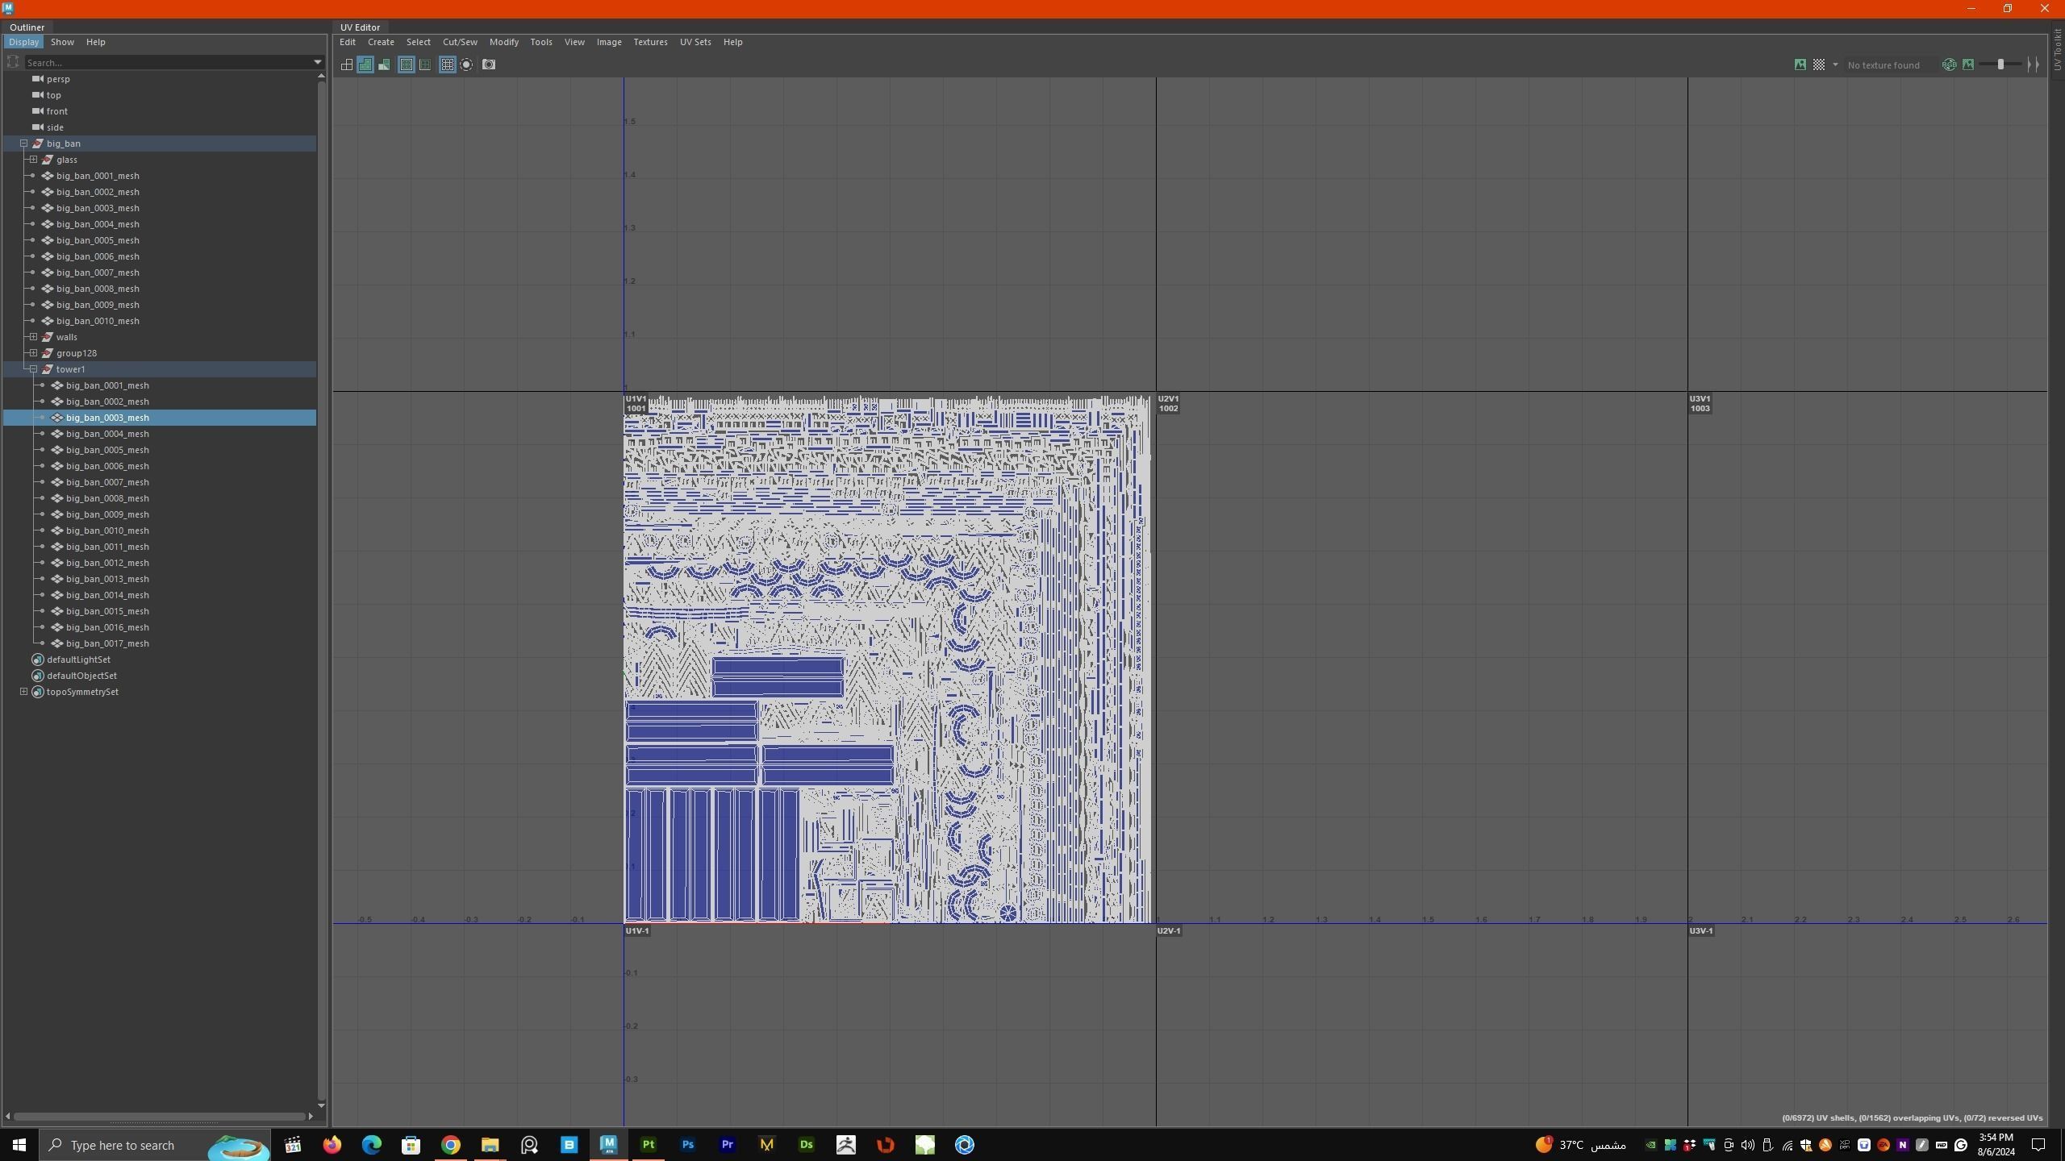Click the RGB channels display icon
This screenshot has width=2065, height=1161.
coord(1949,64)
